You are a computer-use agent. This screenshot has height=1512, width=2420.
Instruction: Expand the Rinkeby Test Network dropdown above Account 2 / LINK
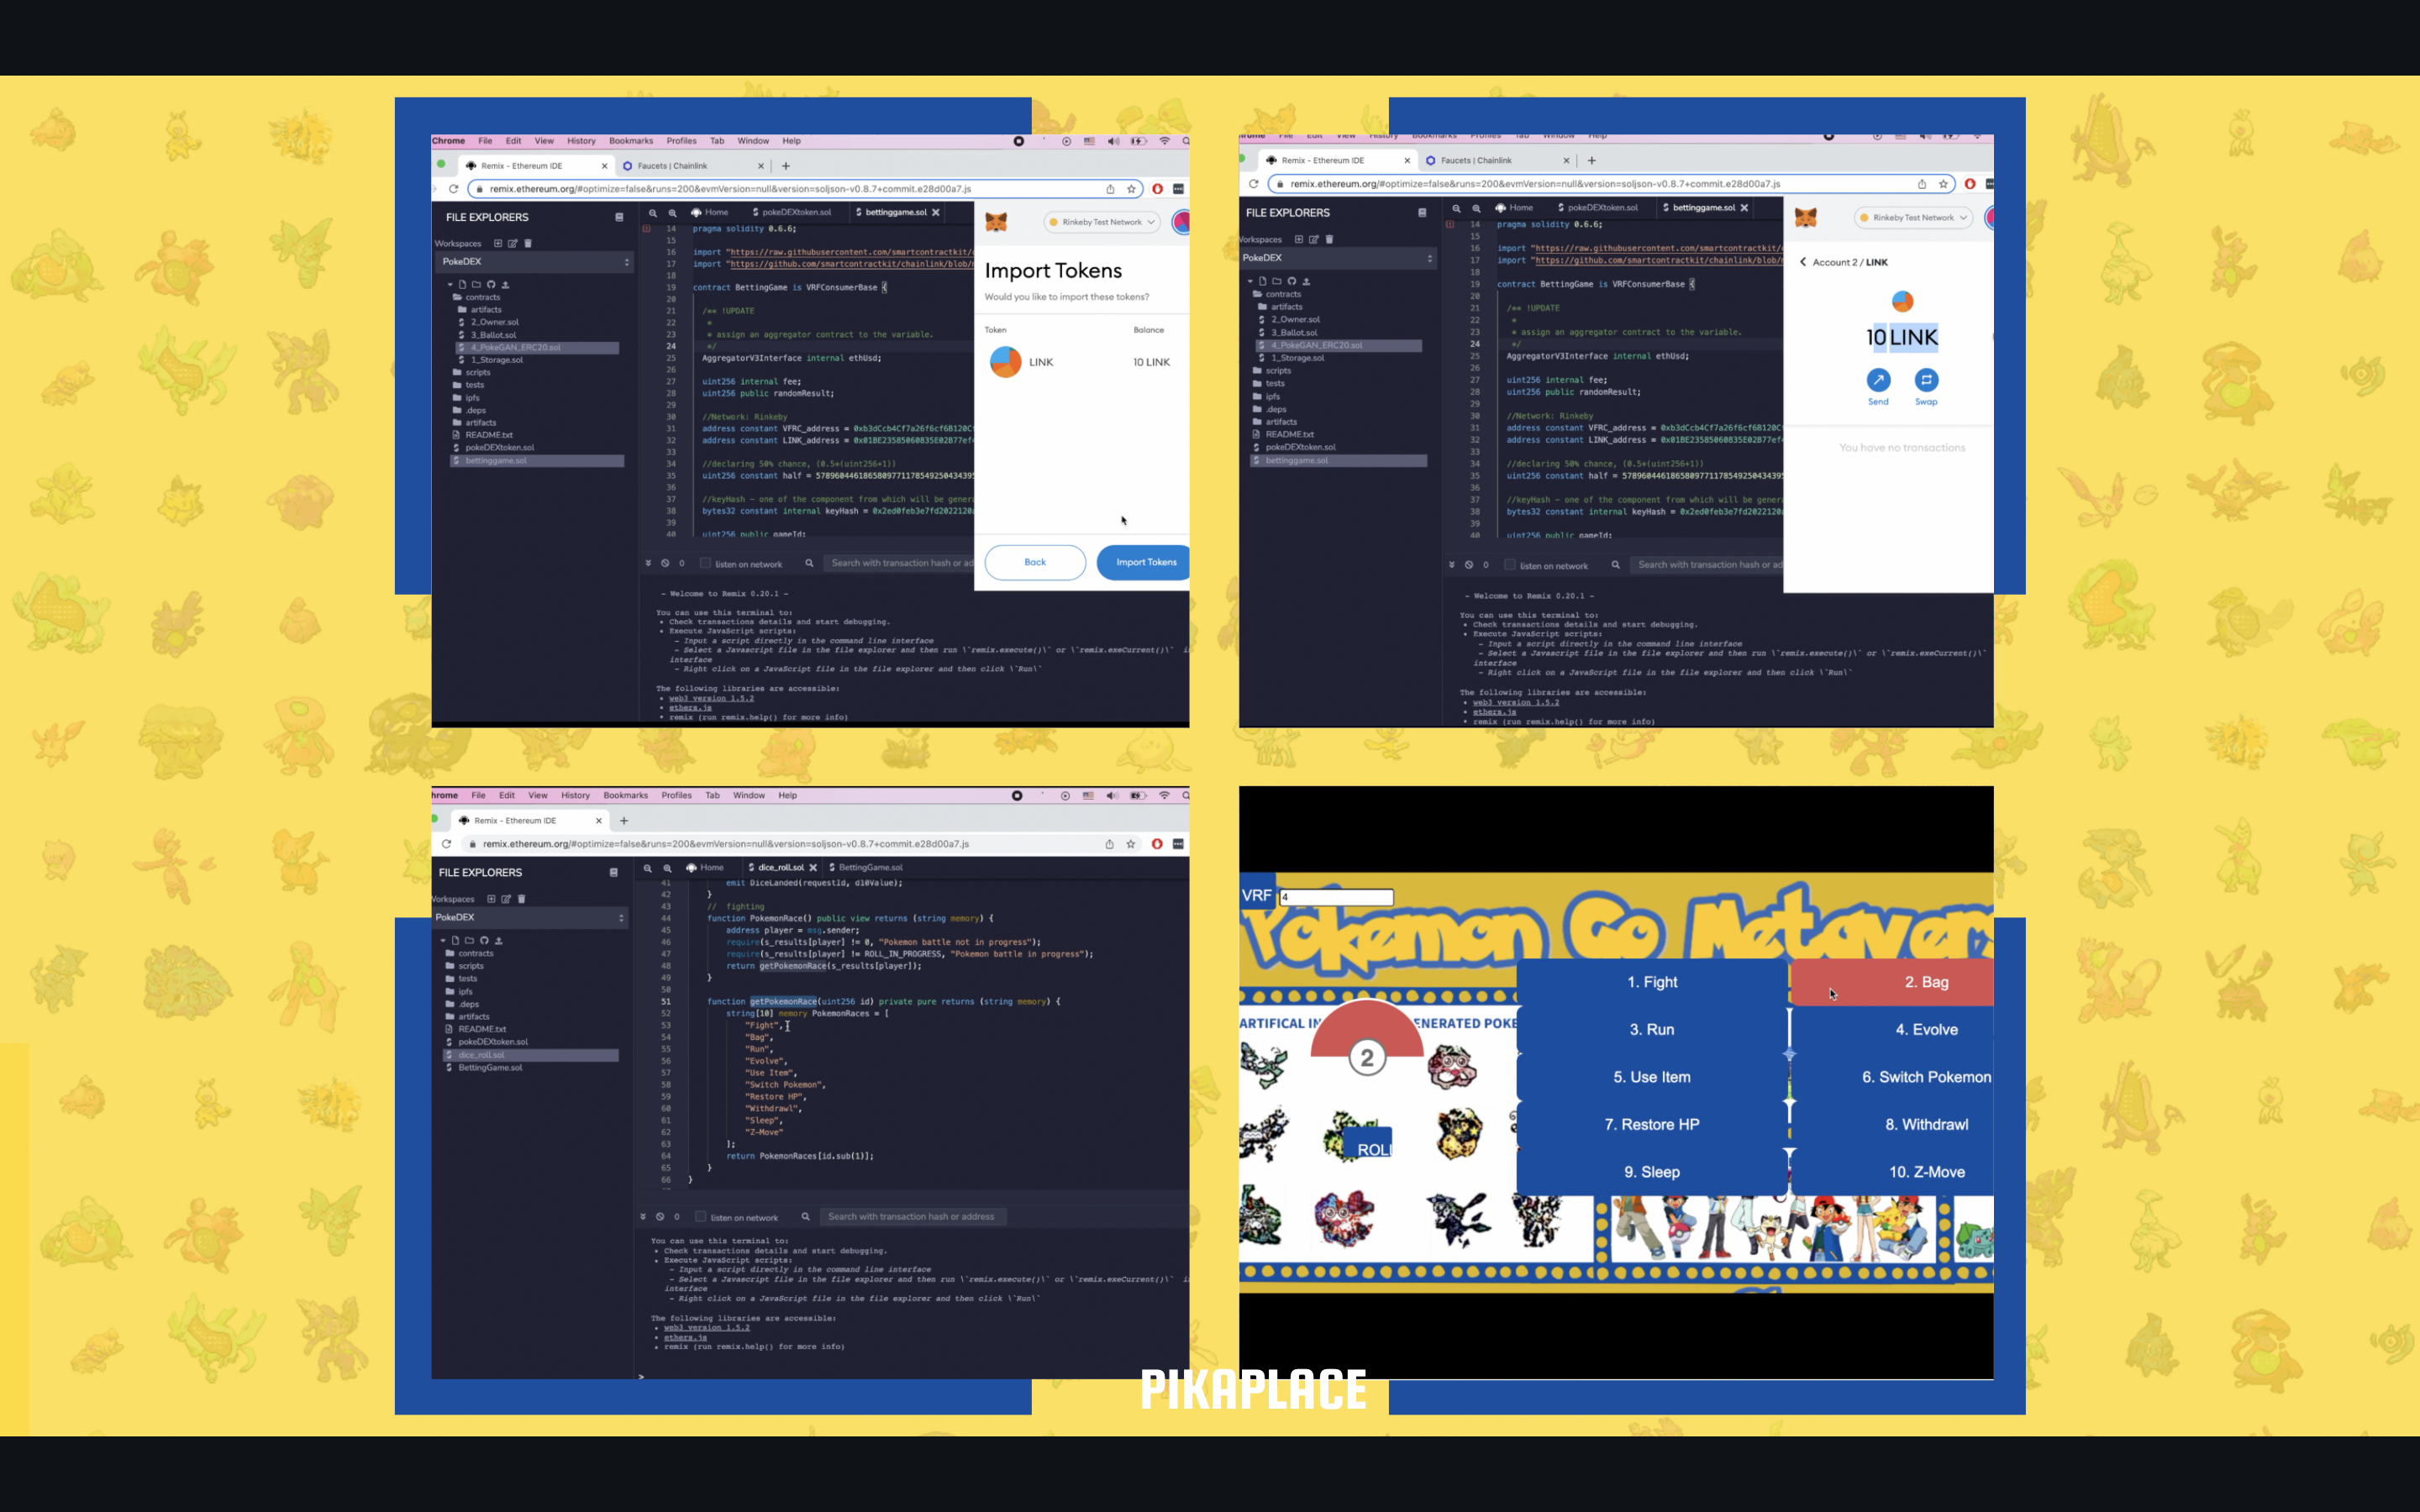coord(1912,218)
